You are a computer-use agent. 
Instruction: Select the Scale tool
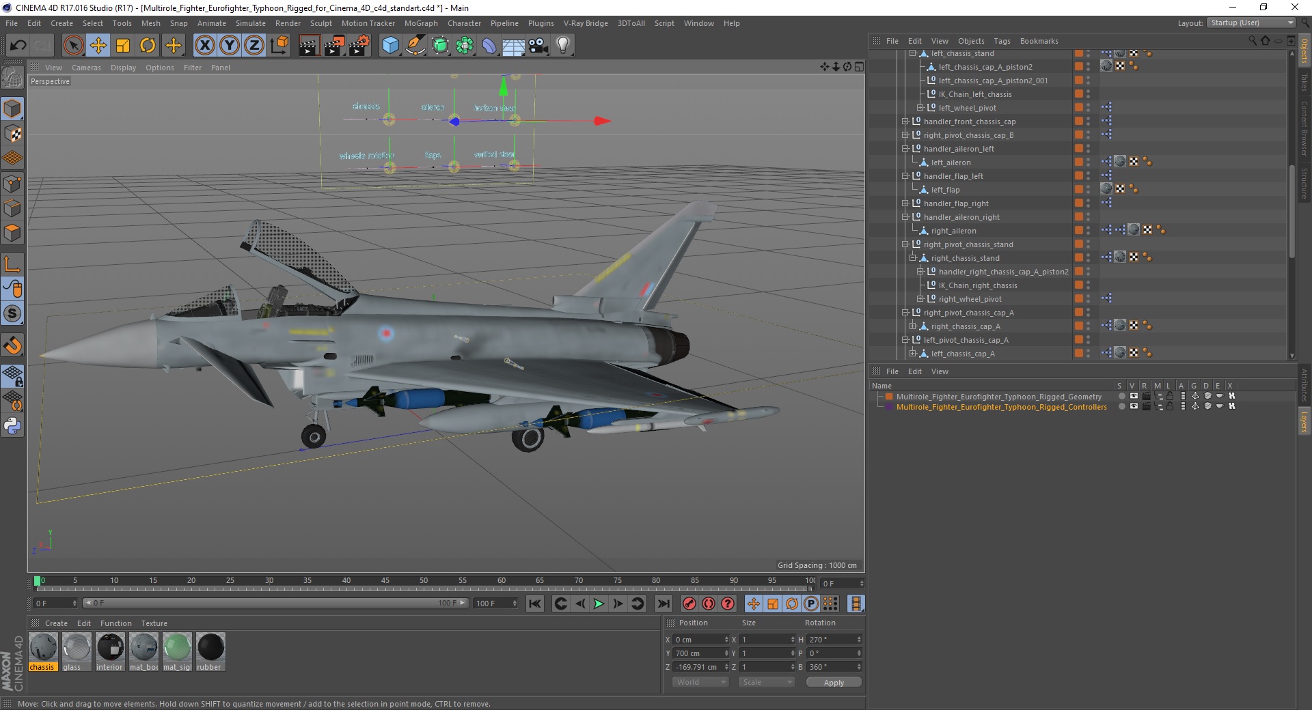[x=123, y=46]
